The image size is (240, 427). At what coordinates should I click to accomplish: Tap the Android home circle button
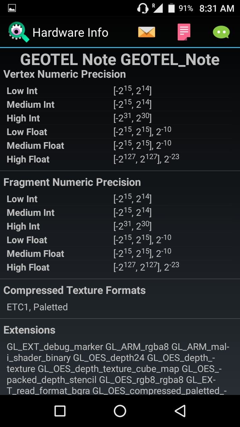pyautogui.click(x=120, y=411)
